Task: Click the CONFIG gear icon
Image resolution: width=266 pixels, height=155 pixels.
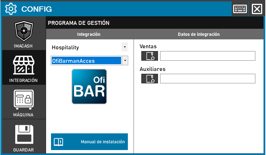Action: click(11, 9)
